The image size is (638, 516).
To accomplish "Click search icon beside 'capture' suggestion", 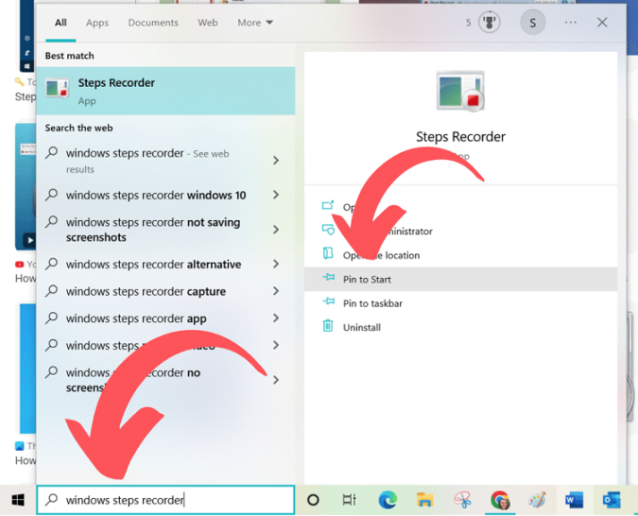I will (51, 290).
